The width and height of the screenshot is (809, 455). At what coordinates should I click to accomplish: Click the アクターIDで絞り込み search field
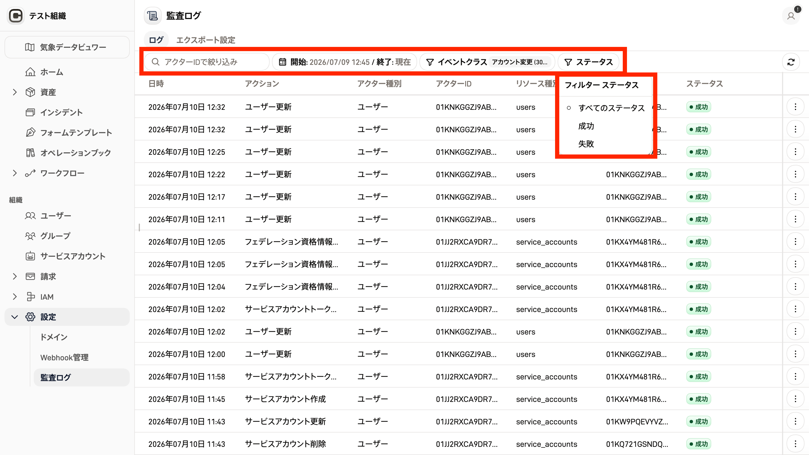tap(207, 62)
